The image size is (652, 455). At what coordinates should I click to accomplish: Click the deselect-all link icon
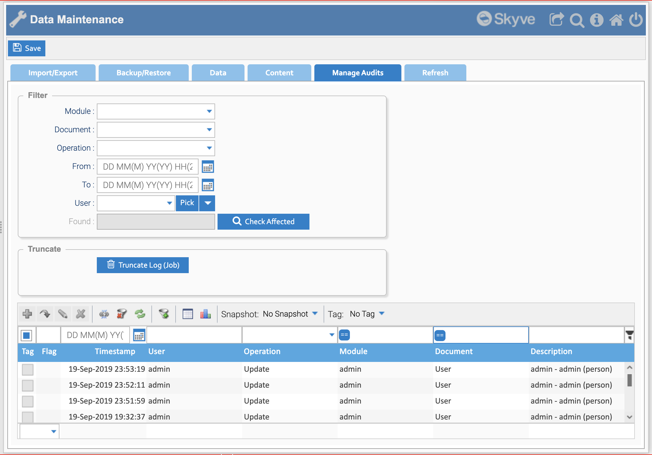(x=104, y=314)
